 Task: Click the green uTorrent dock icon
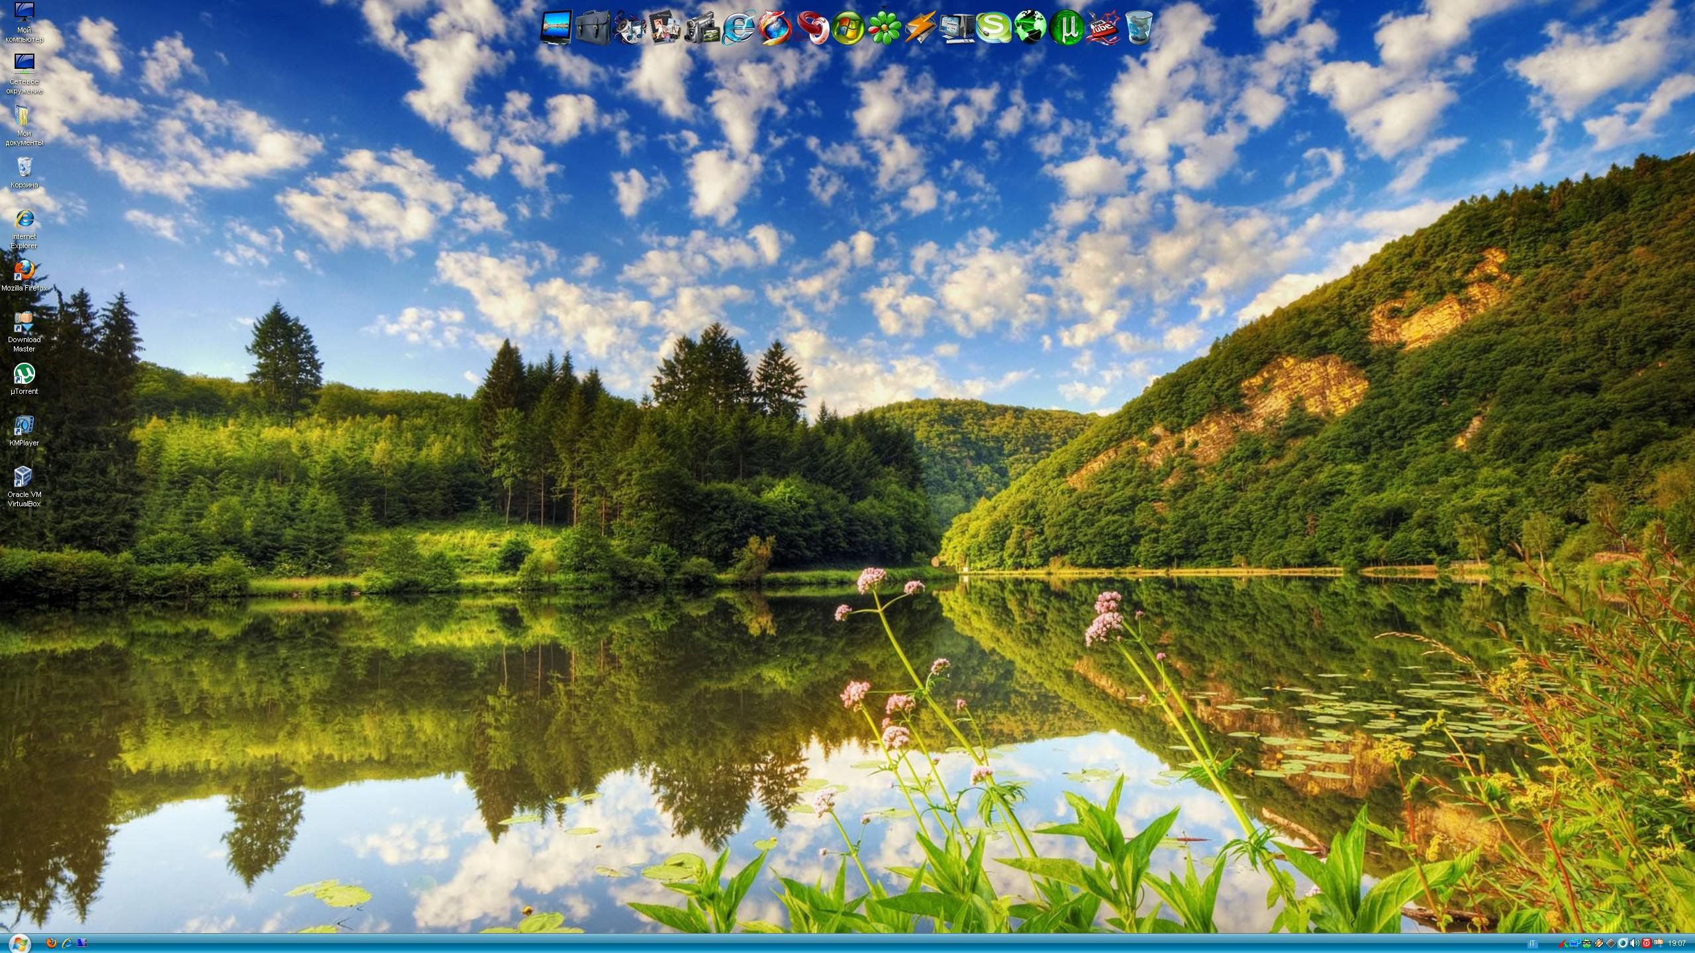pyautogui.click(x=1067, y=28)
